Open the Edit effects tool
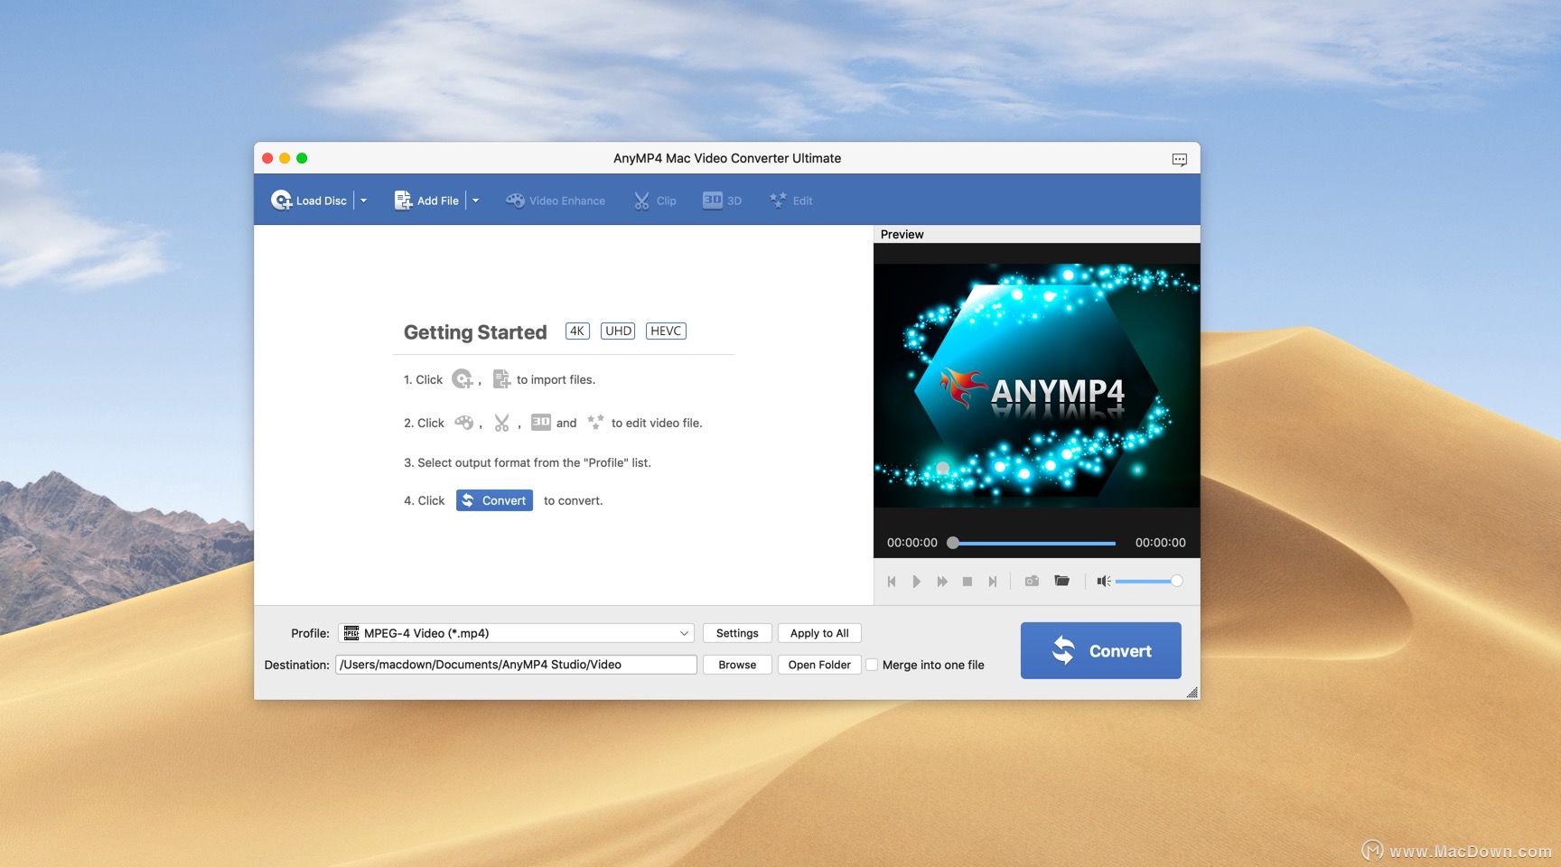Viewport: 1561px width, 867px height. [791, 200]
